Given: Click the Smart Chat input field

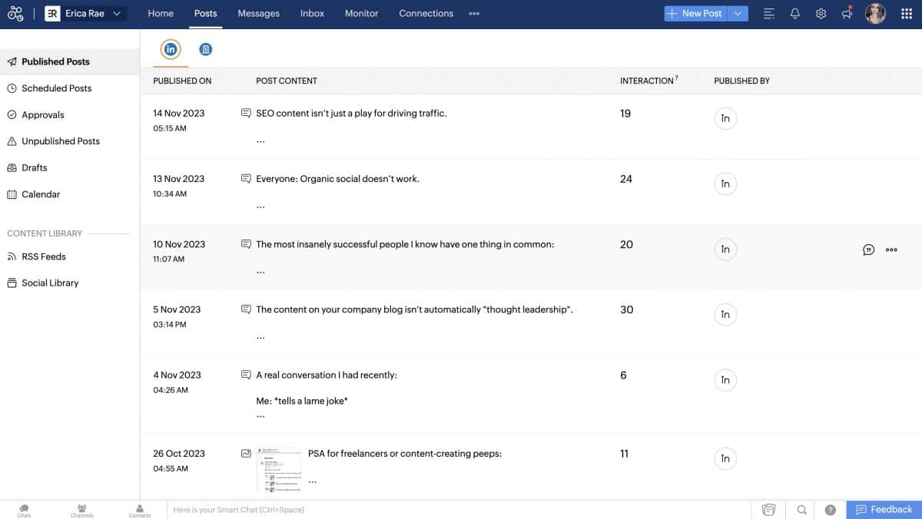Looking at the screenshot, I should pyautogui.click(x=457, y=510).
